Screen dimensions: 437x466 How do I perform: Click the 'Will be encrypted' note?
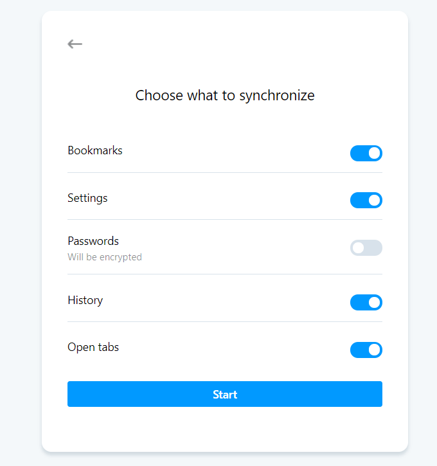(105, 257)
